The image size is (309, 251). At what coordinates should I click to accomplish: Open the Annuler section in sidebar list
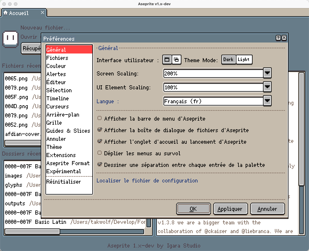(69, 139)
